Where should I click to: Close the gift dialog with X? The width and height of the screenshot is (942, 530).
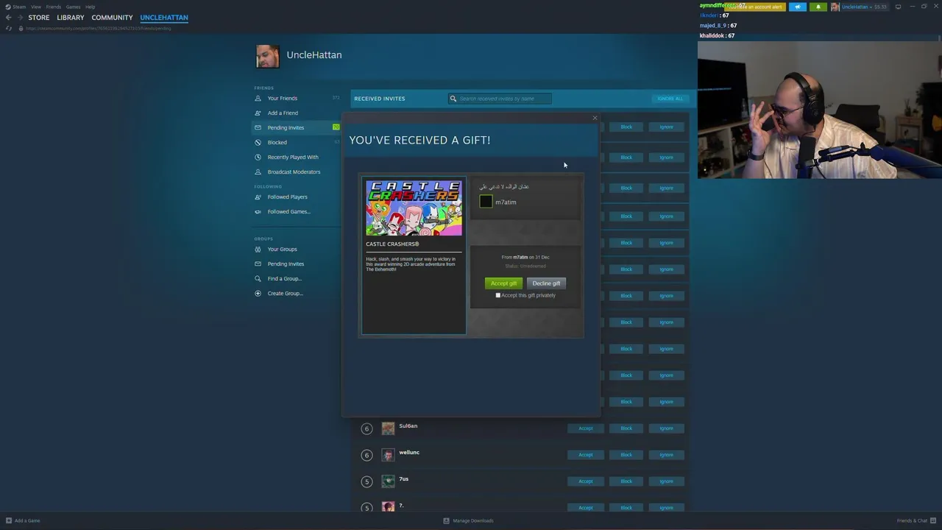pos(595,118)
